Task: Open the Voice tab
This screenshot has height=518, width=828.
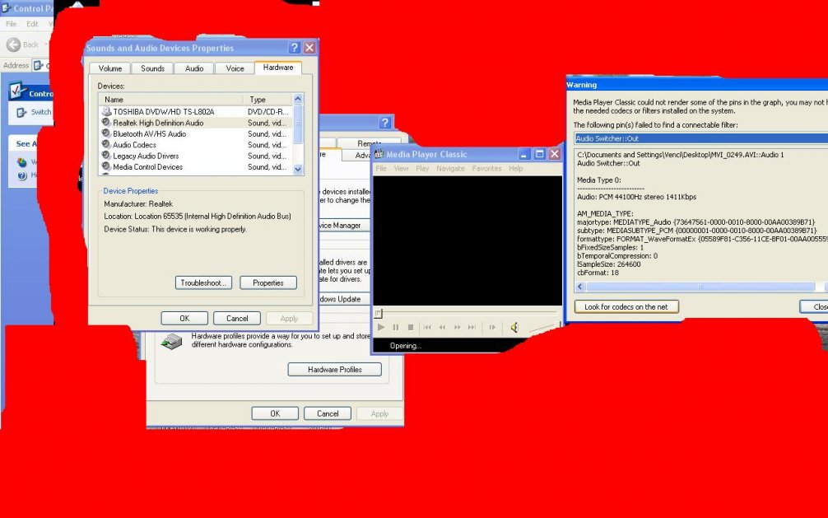Action: click(235, 68)
